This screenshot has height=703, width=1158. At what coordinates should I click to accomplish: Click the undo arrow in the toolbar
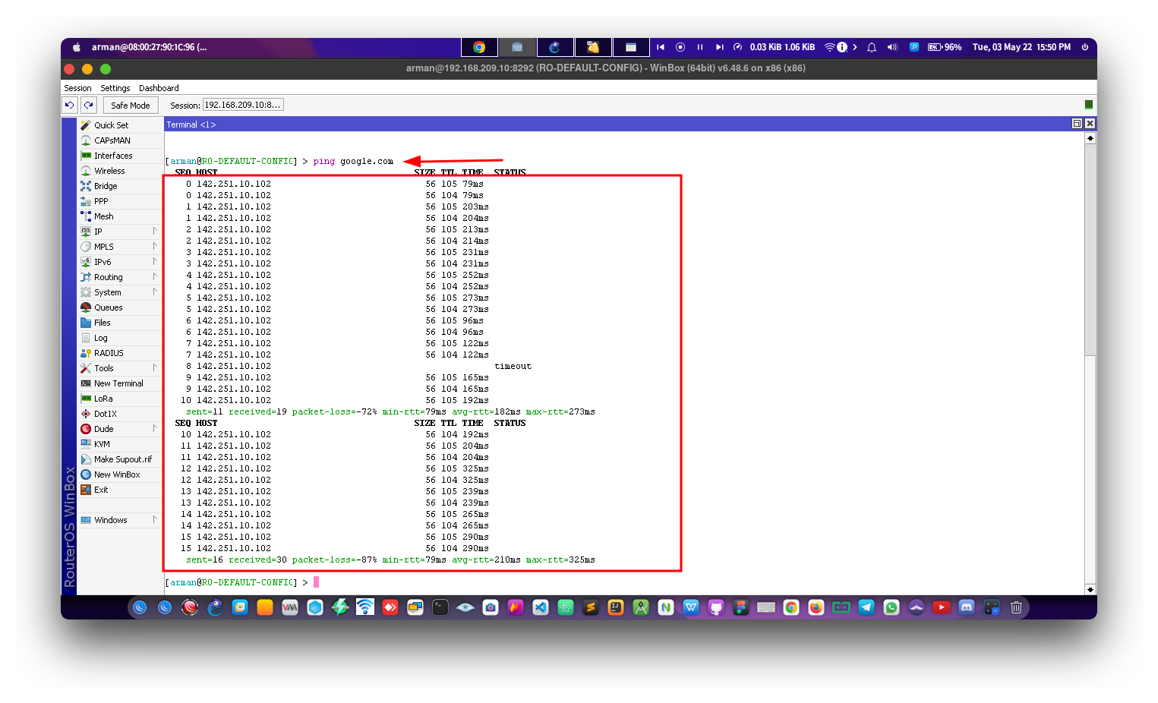click(x=68, y=105)
